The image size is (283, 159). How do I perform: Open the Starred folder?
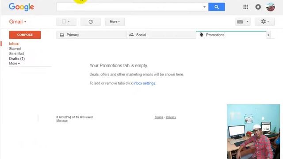[15, 49]
